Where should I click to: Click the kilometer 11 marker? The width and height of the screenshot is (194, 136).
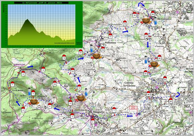70,103
